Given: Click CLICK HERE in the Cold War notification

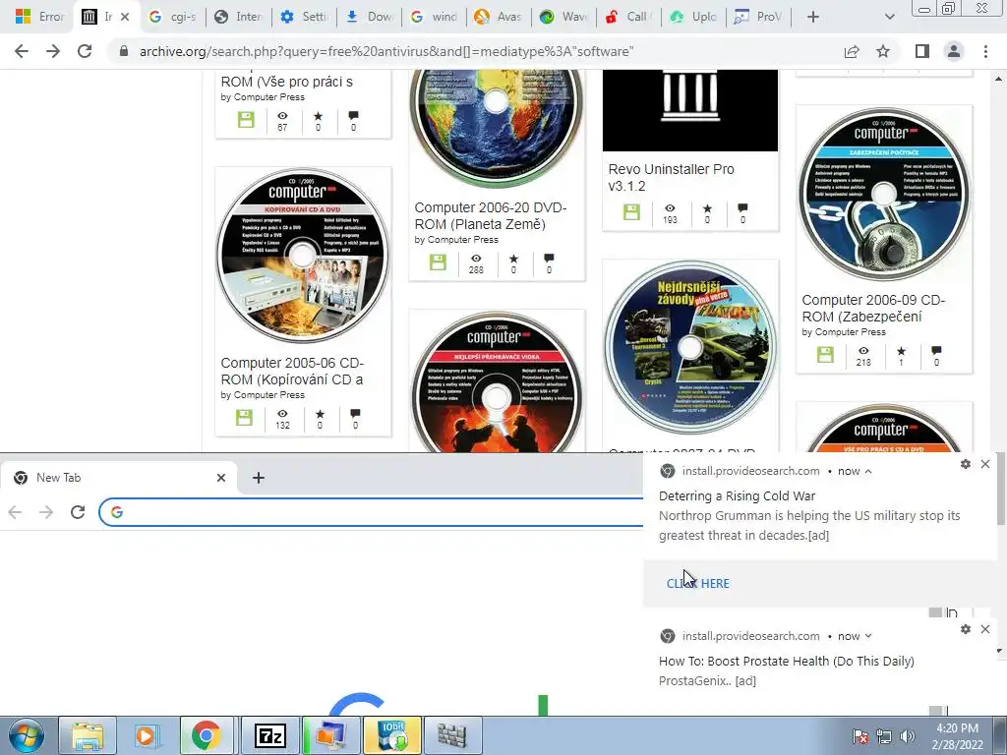Looking at the screenshot, I should click(x=698, y=584).
